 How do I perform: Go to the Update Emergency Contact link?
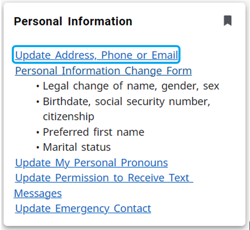coord(83,208)
